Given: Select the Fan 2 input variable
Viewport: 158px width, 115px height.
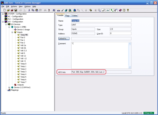Looking at the screenshot, I should 23,43.
